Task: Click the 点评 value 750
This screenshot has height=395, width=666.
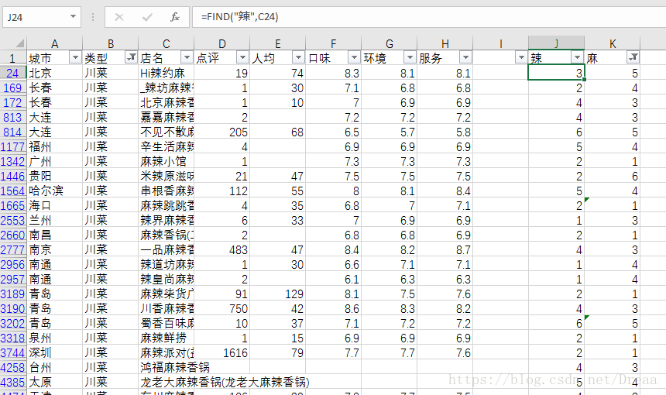Action: (x=221, y=308)
